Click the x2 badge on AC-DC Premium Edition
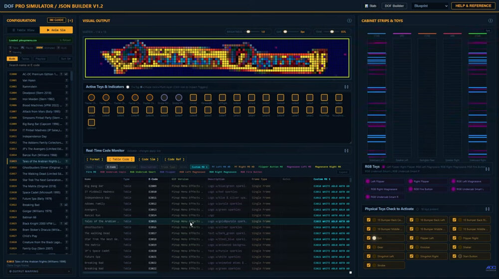Viewport: 499px width, 279px height. pyautogui.click(x=66, y=74)
